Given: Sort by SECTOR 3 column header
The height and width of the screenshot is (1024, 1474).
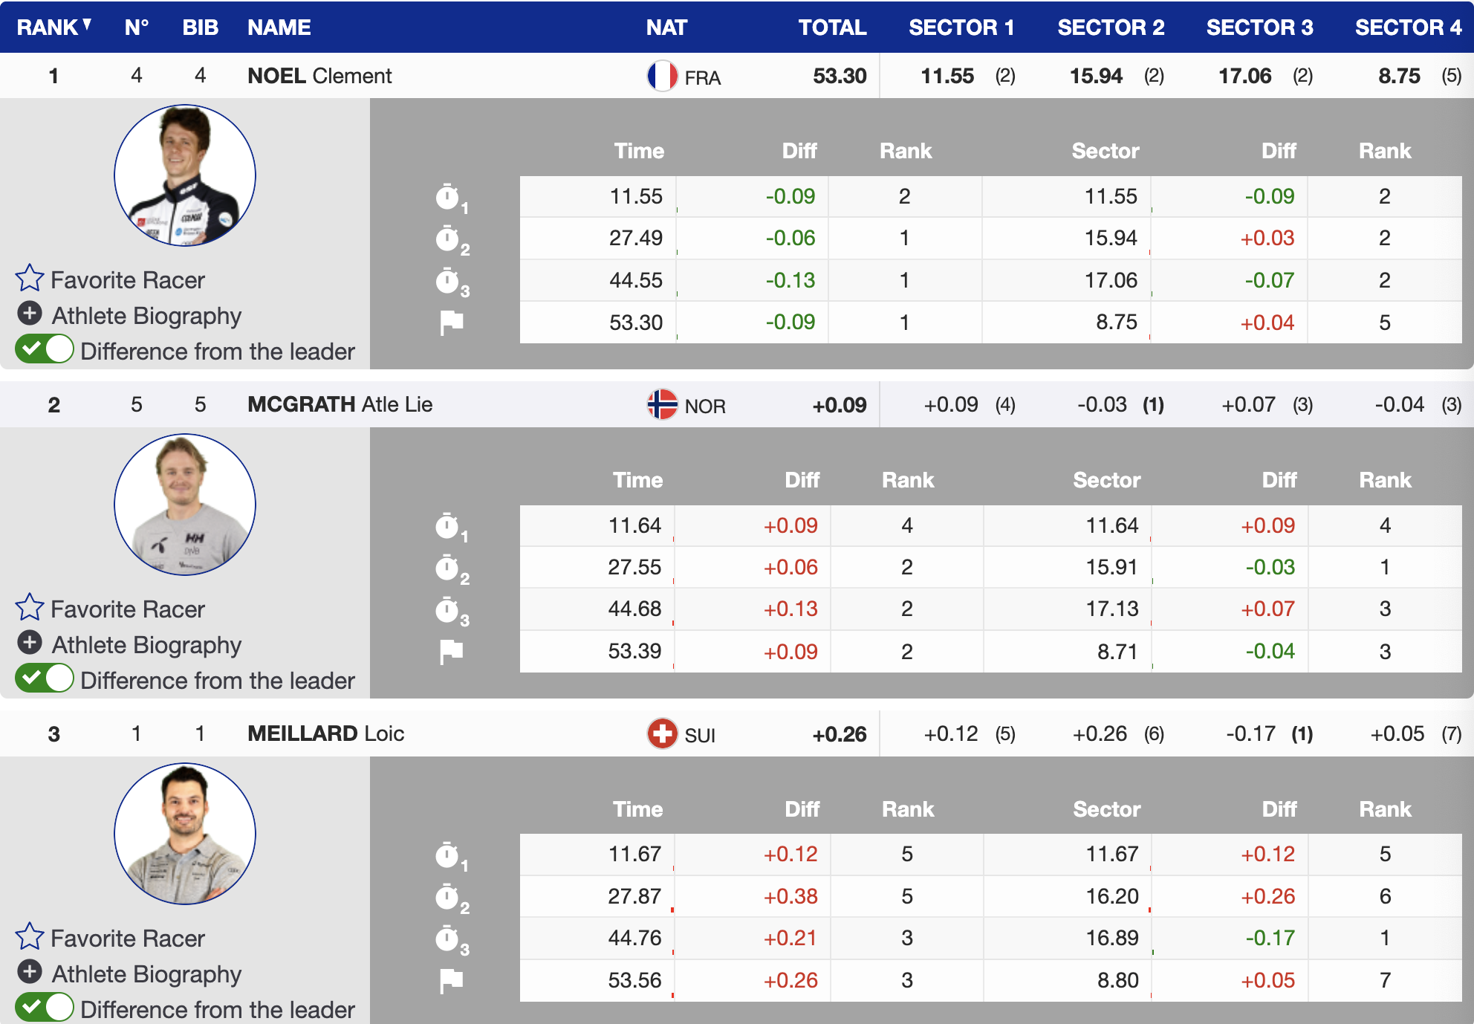Looking at the screenshot, I should [x=1259, y=27].
